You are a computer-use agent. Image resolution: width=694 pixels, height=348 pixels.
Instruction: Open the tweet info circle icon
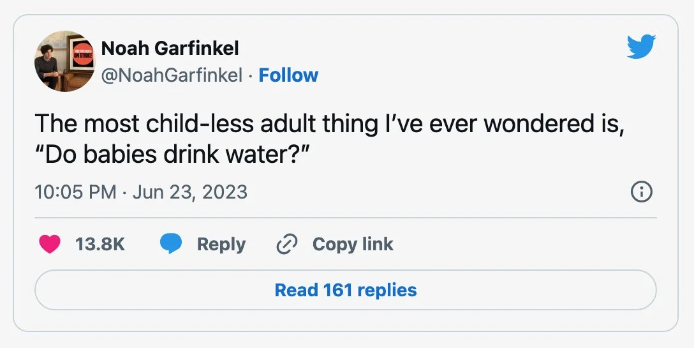pyautogui.click(x=641, y=192)
